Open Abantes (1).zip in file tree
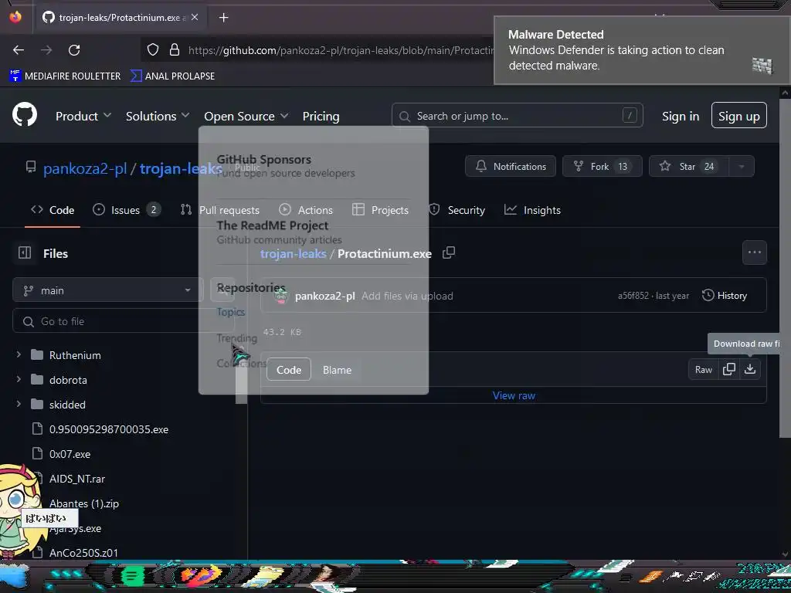 coord(84,503)
